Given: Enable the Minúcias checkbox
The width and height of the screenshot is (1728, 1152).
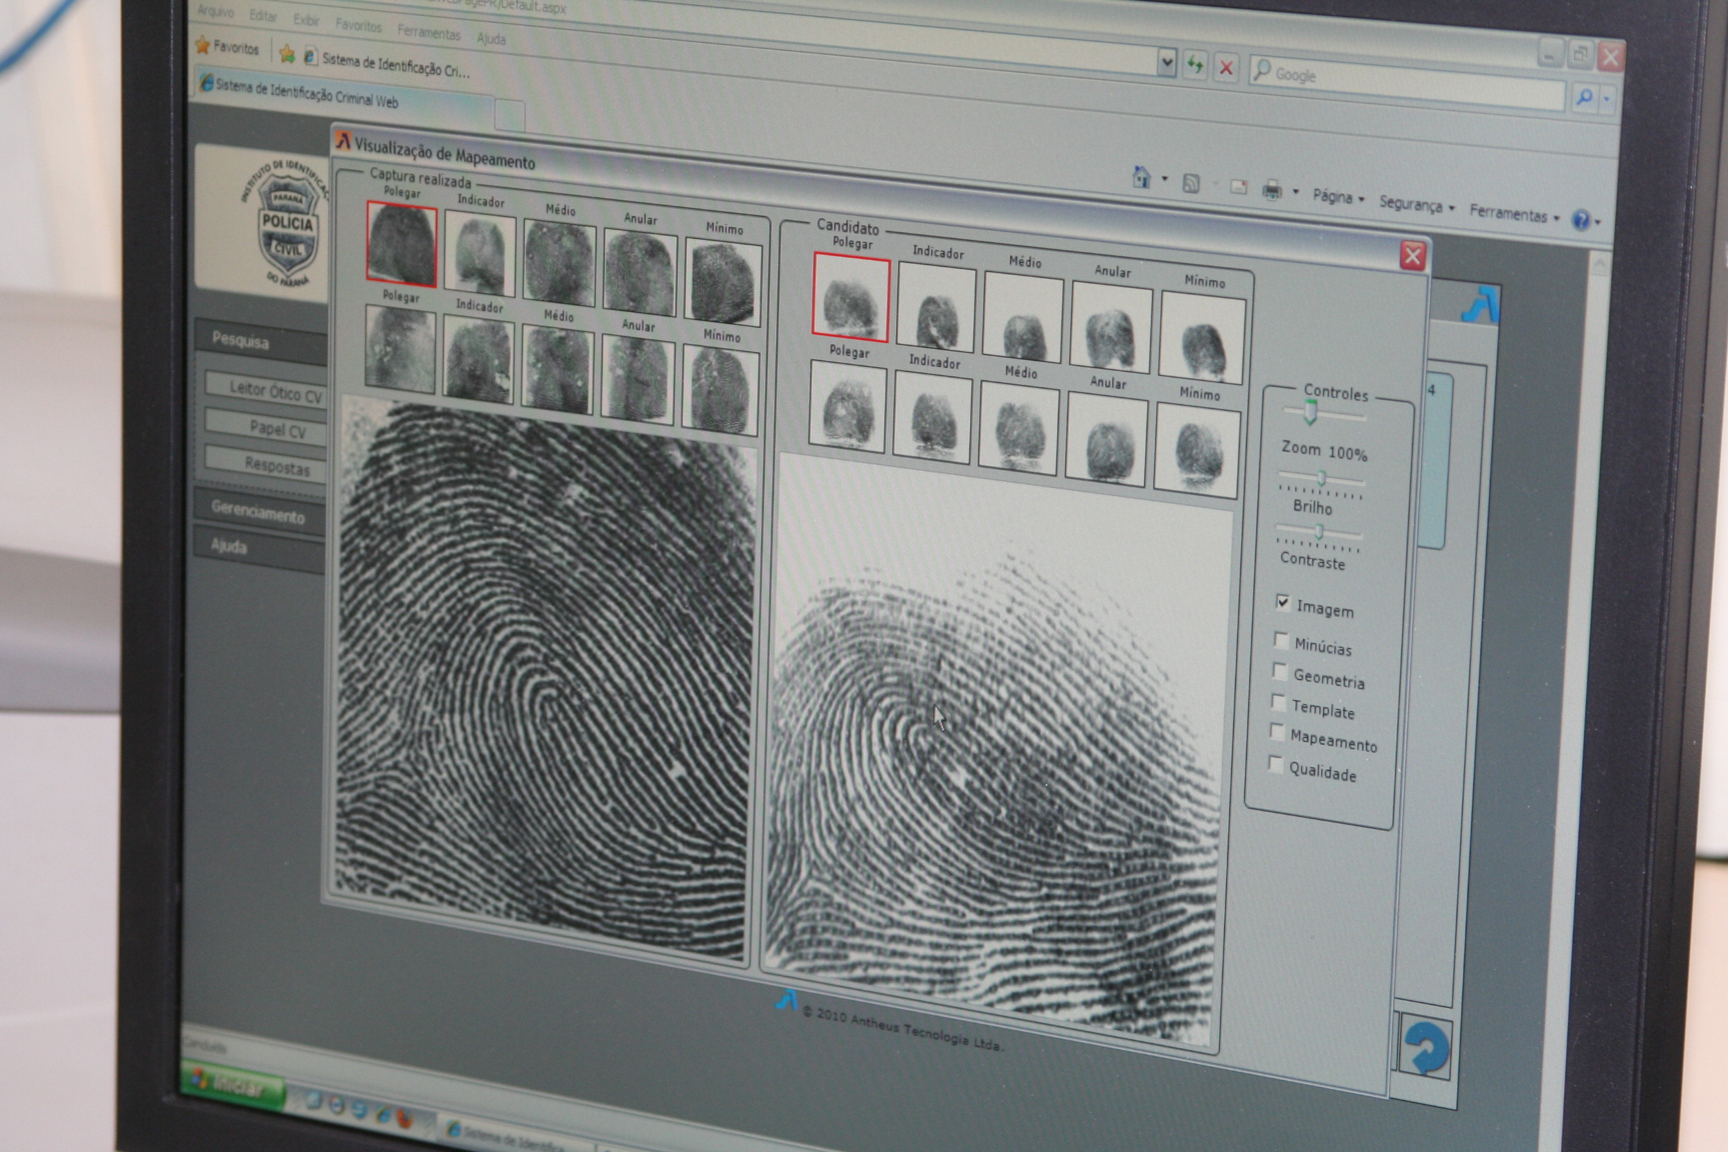Looking at the screenshot, I should pyautogui.click(x=1281, y=640).
